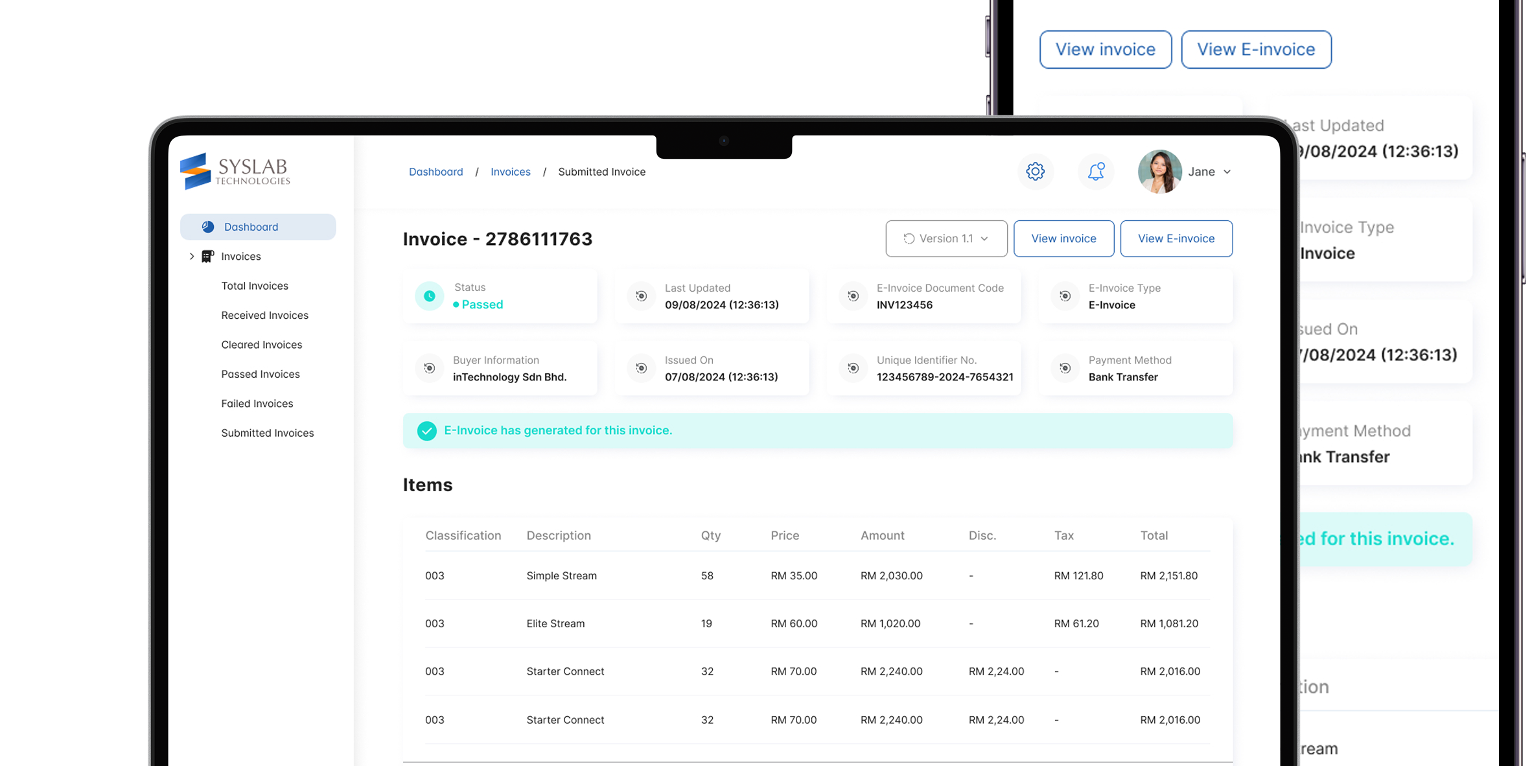Click View E-invoice button in tablet header

pos(1176,238)
